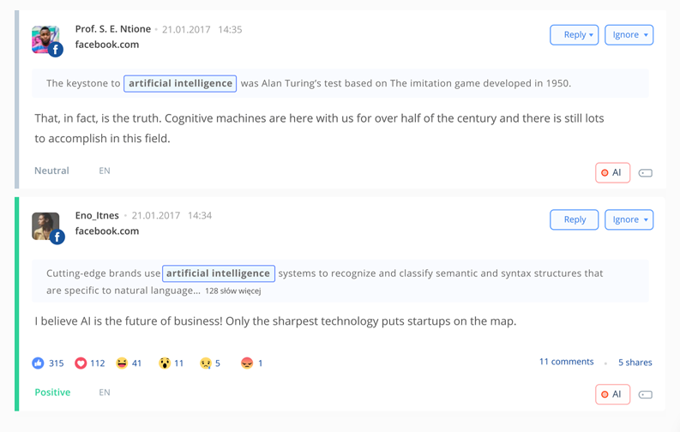Viewport: 680px width, 432px height.
Task: Click the blue thumbs-up like reaction icon
Action: pos(39,363)
